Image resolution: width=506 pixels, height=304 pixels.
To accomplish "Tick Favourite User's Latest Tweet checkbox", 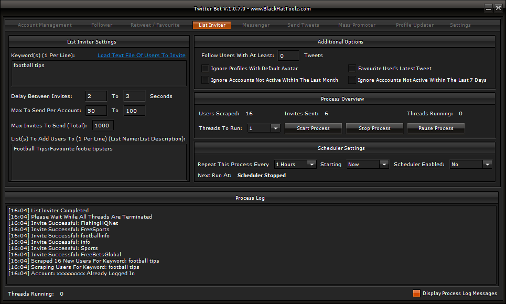I will (x=352, y=69).
